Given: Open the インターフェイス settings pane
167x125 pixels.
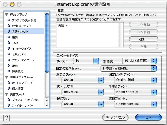Looking at the screenshot, I should [x=24, y=49].
